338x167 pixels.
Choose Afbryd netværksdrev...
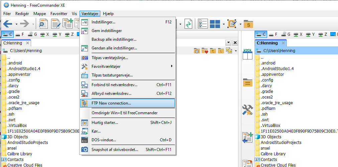(127, 94)
